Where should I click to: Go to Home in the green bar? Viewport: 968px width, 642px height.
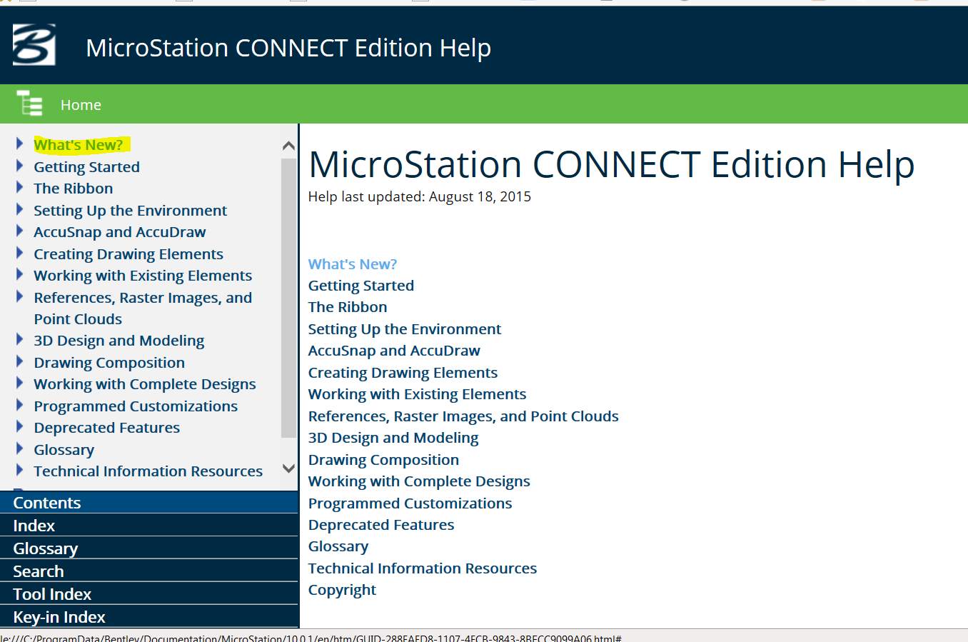81,105
